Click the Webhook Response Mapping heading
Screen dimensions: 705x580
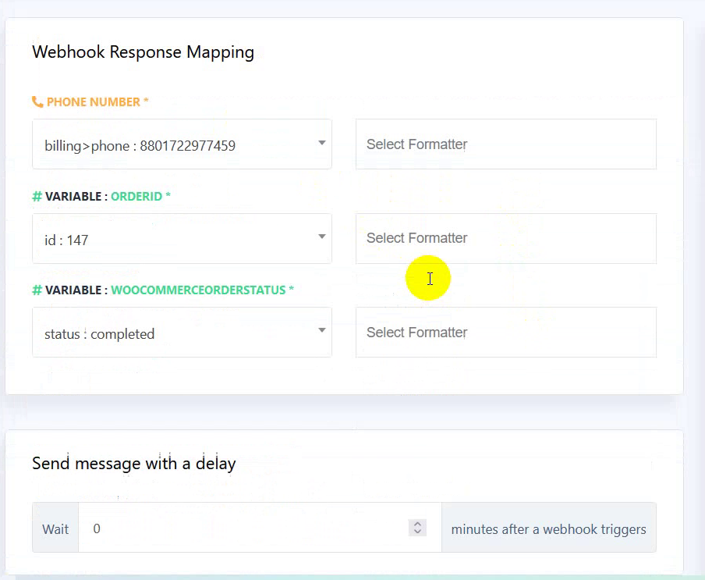point(143,52)
